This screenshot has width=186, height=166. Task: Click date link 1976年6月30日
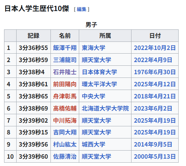tap(155, 72)
